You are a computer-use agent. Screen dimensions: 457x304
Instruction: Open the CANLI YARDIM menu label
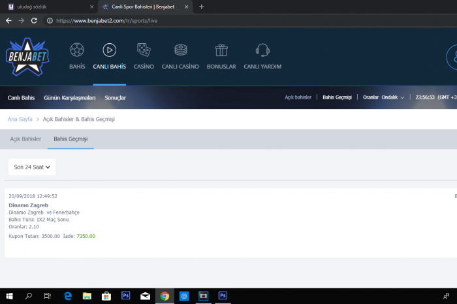coord(262,67)
